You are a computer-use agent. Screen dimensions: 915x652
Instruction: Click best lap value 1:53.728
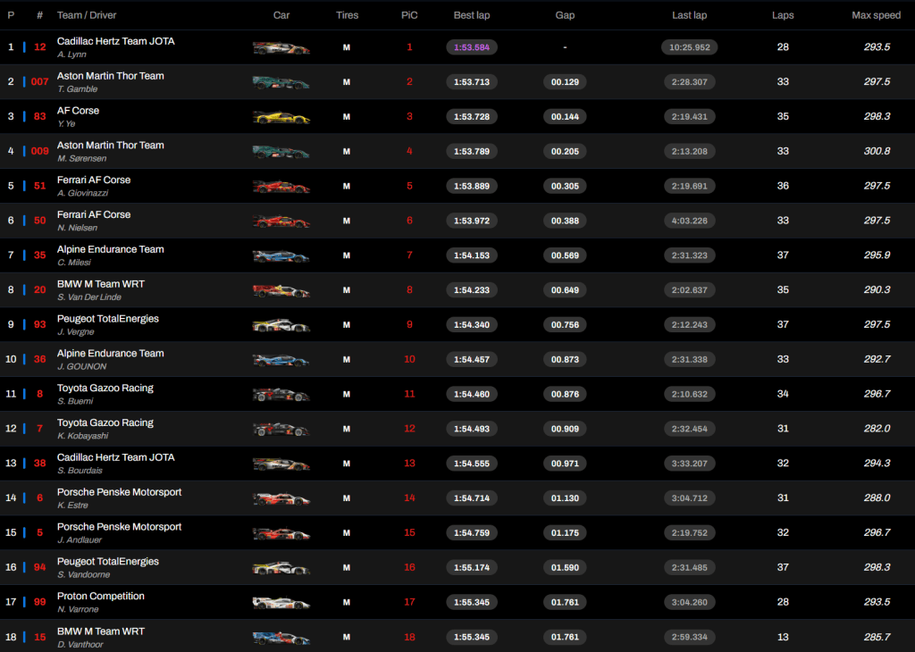pyautogui.click(x=472, y=117)
